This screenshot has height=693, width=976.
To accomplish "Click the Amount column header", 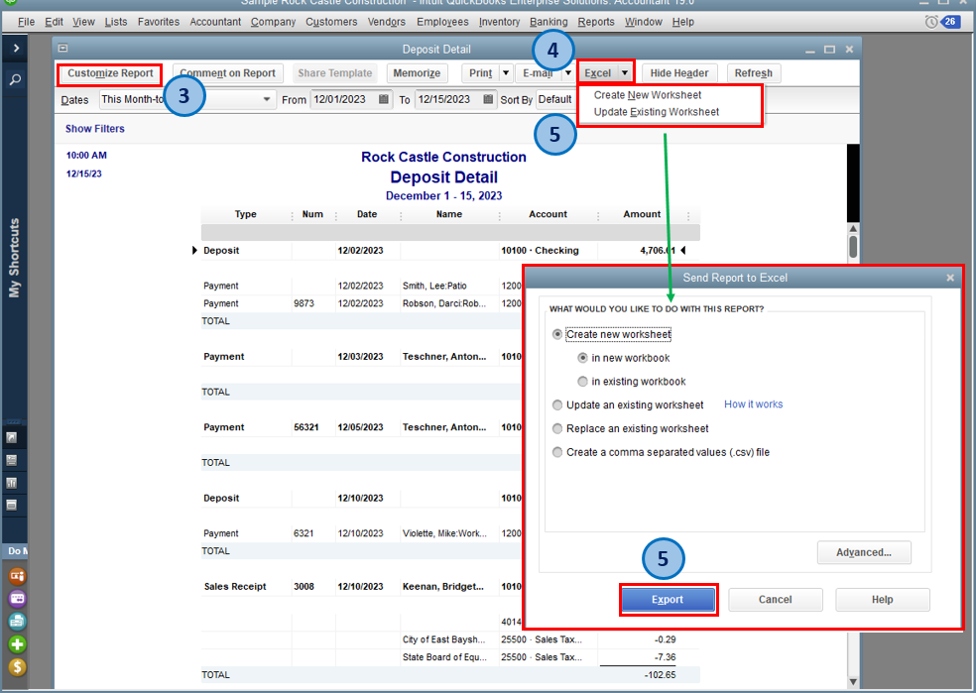I will pos(642,214).
